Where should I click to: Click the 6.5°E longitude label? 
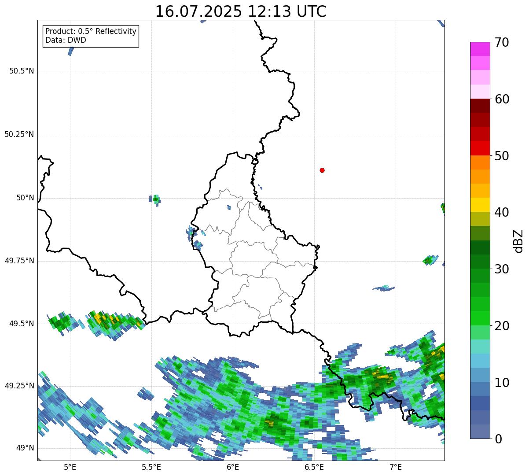pyautogui.click(x=314, y=467)
